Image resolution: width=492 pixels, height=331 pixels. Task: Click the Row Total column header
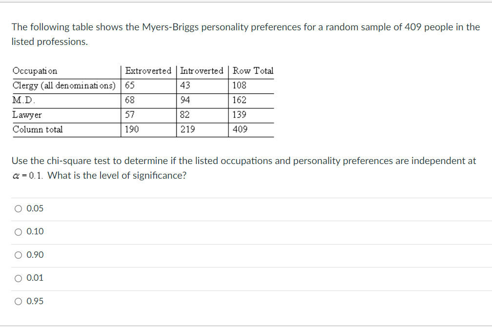click(x=252, y=71)
